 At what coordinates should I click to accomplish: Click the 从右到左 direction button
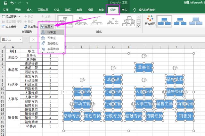(x=31, y=27)
